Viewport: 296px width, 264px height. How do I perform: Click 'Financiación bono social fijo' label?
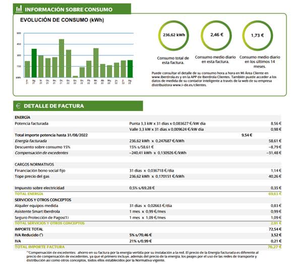coord(40,171)
